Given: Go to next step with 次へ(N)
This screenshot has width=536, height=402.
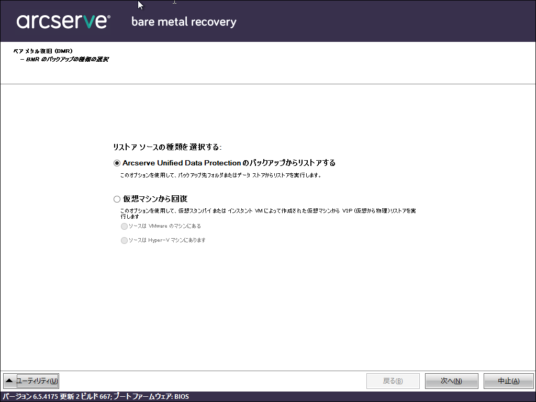Looking at the screenshot, I should point(451,381).
